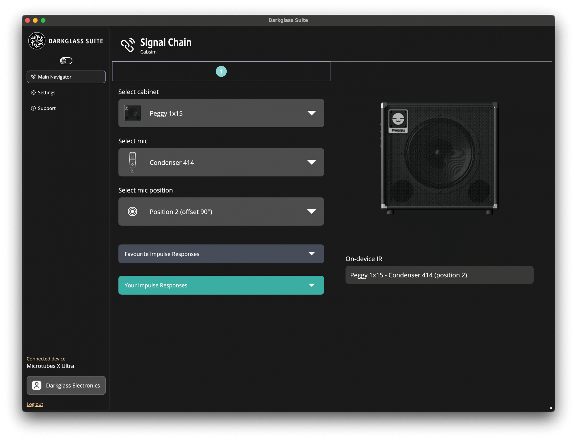The width and height of the screenshot is (577, 441).
Task: Click the speaker cabinet thumbnail icon
Action: coord(132,113)
